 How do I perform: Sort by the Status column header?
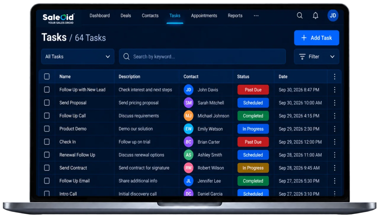[x=243, y=77]
